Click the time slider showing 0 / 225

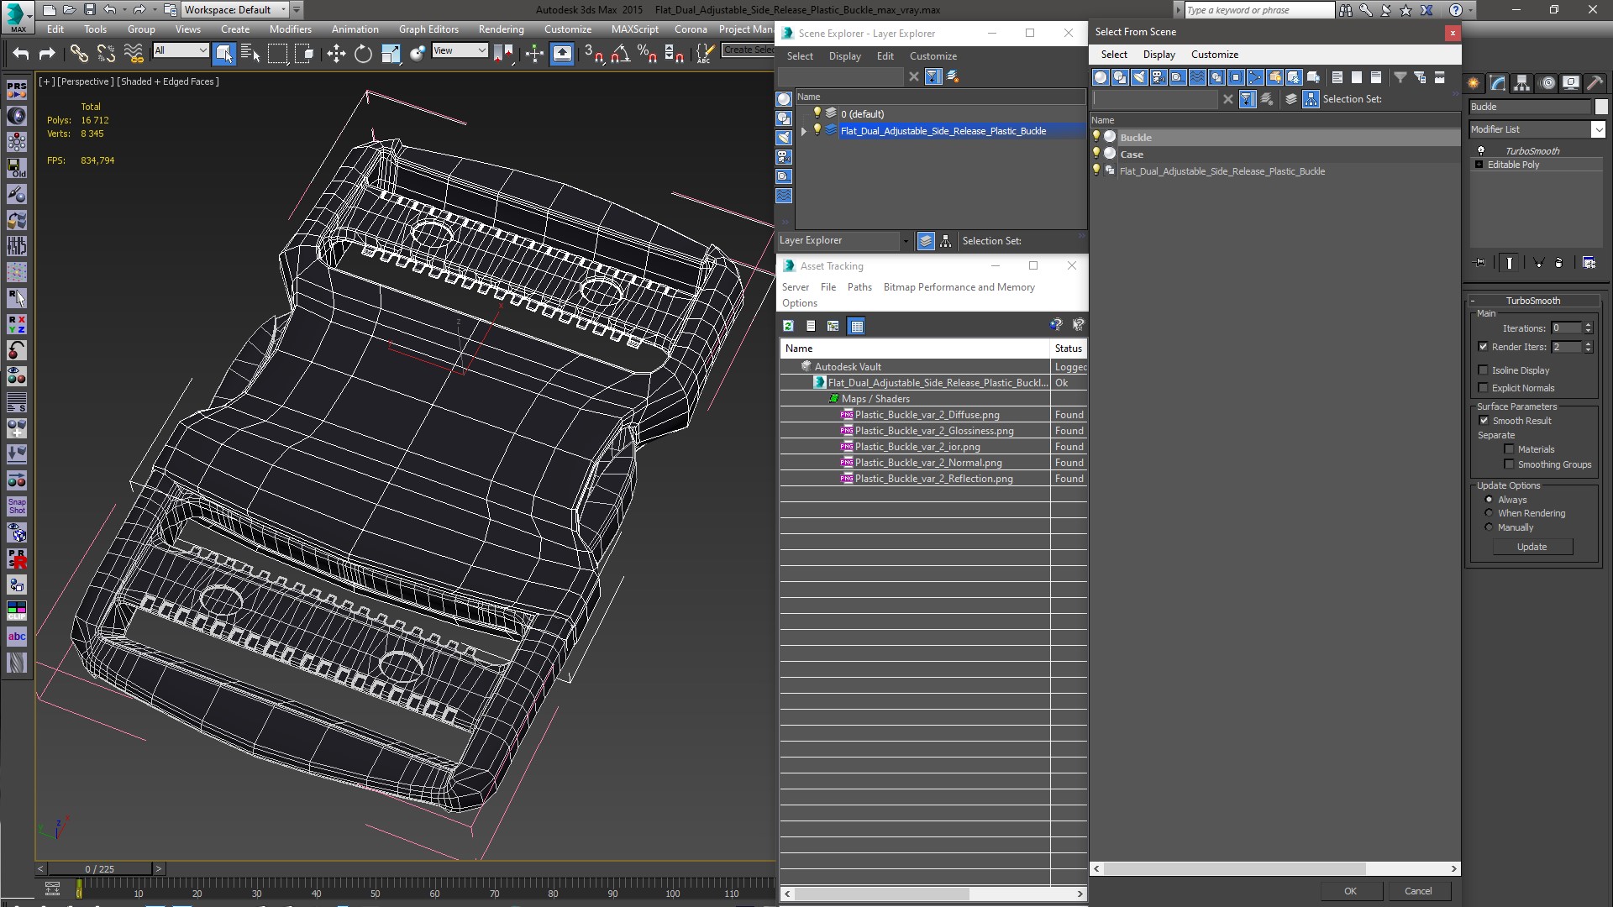pos(99,869)
